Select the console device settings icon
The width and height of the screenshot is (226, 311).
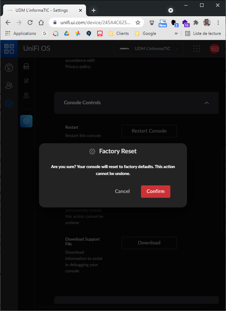[26, 67]
